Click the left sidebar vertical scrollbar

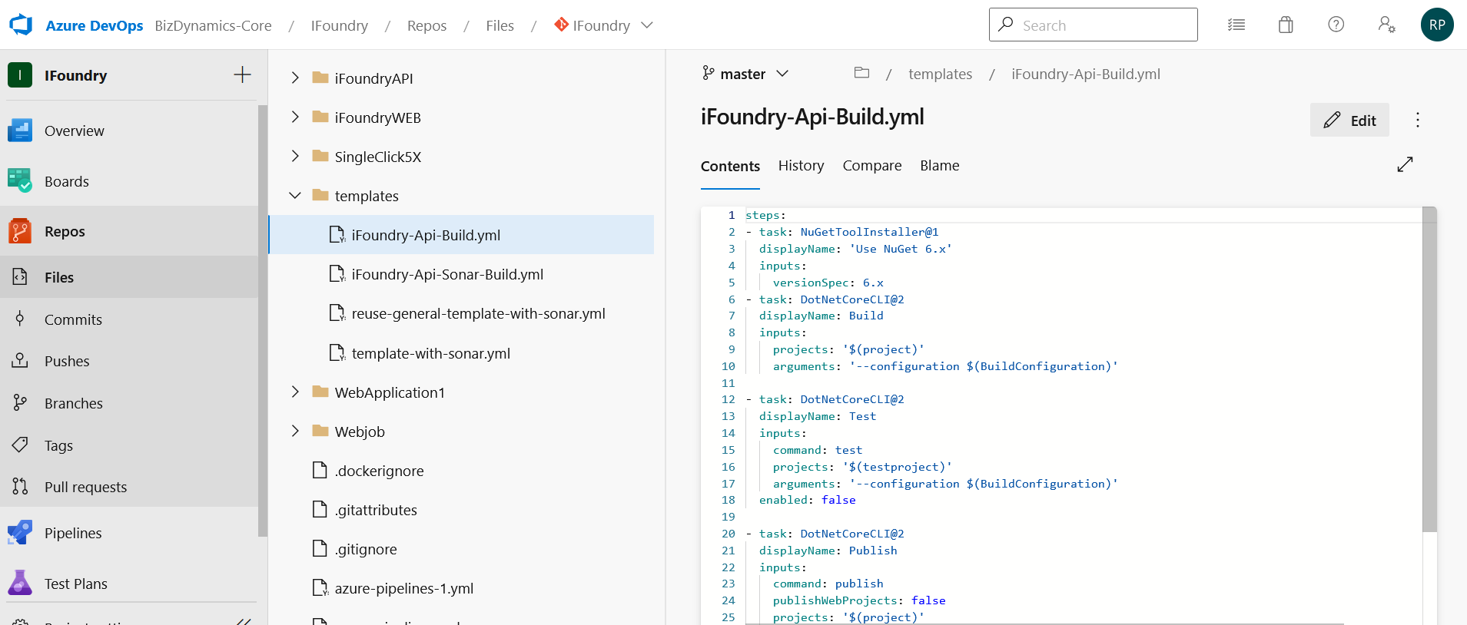263,321
